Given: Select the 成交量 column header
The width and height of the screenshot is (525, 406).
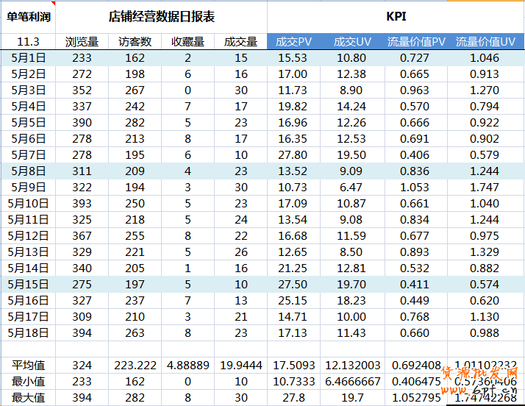Looking at the screenshot, I should coord(240,42).
